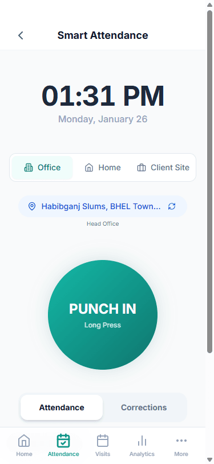This screenshot has width=214, height=464.
Task: Choose Home work mode
Action: 103,168
